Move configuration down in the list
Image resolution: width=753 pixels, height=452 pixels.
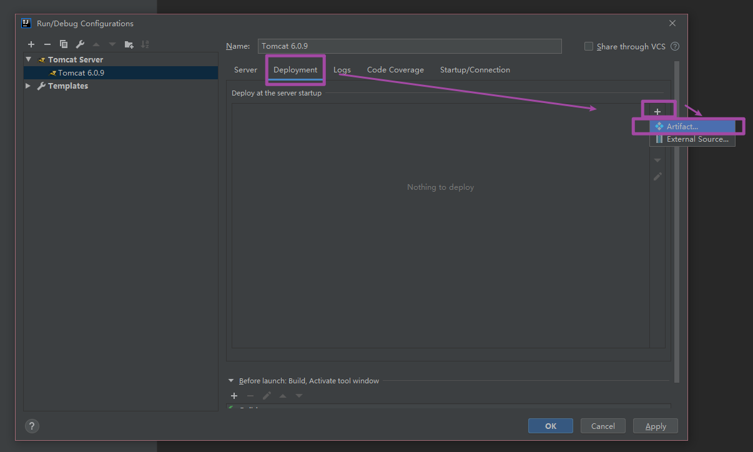[112, 44]
